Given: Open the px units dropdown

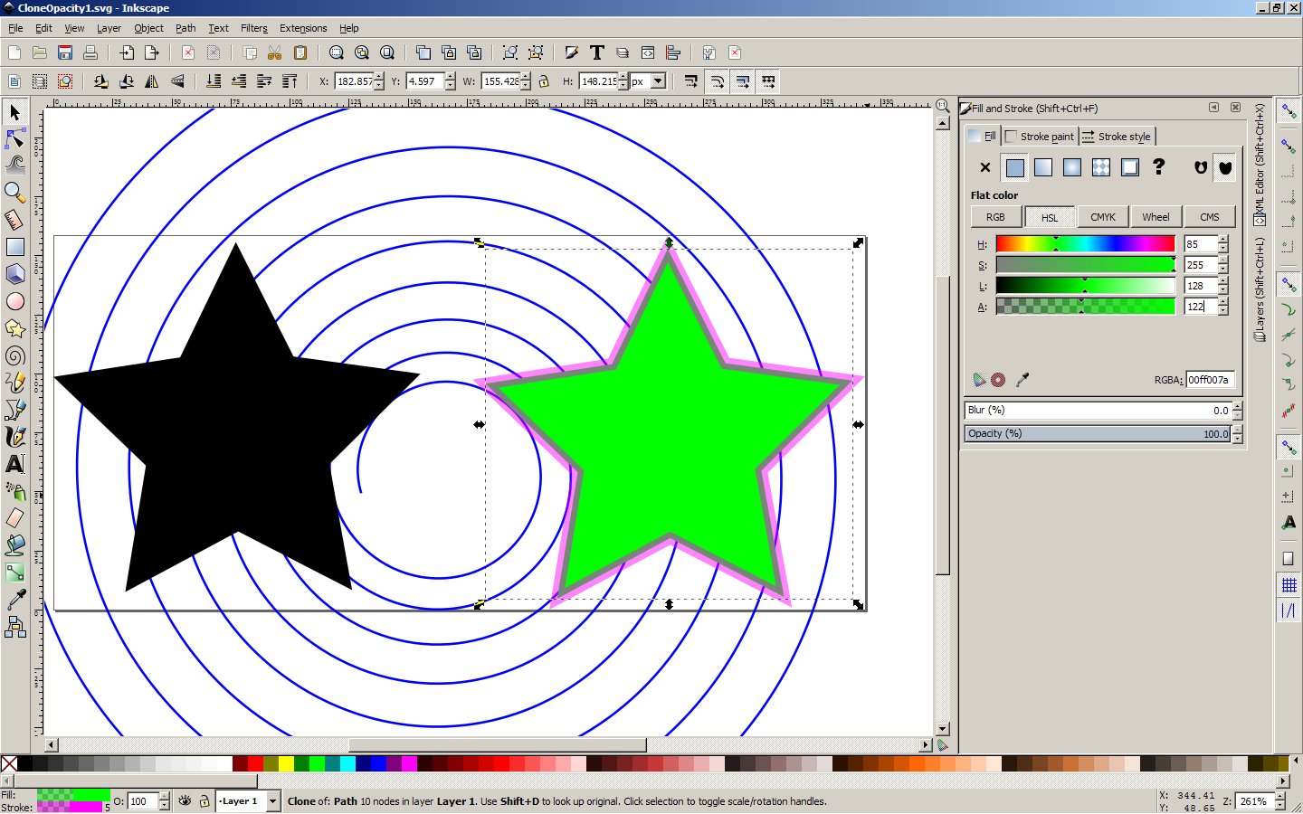Looking at the screenshot, I should pyautogui.click(x=658, y=81).
